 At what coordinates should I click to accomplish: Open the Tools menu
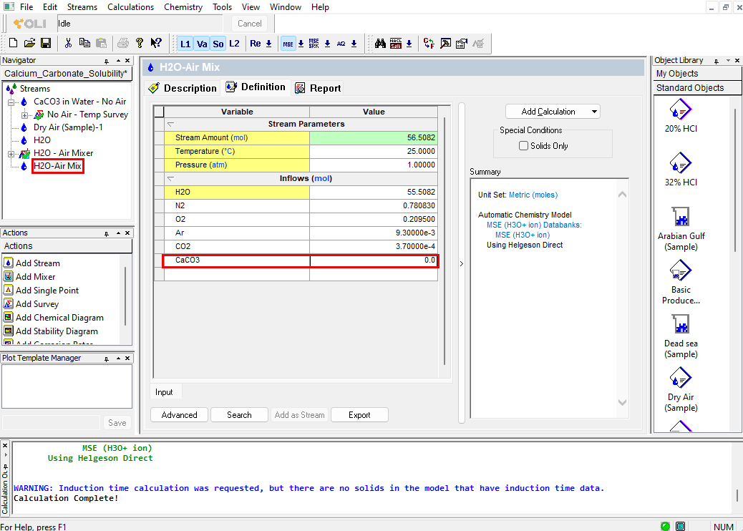tap(222, 7)
